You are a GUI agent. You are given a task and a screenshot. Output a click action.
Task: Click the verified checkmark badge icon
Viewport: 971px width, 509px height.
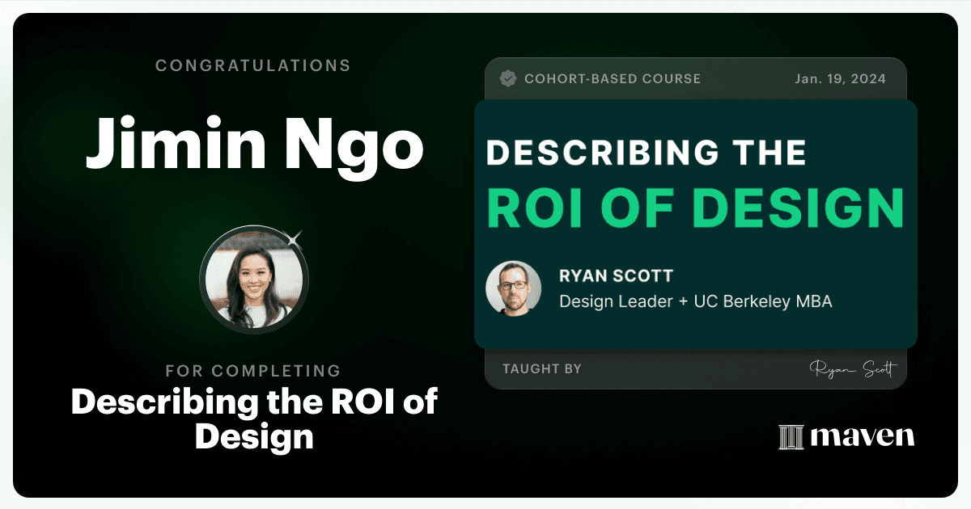click(508, 78)
